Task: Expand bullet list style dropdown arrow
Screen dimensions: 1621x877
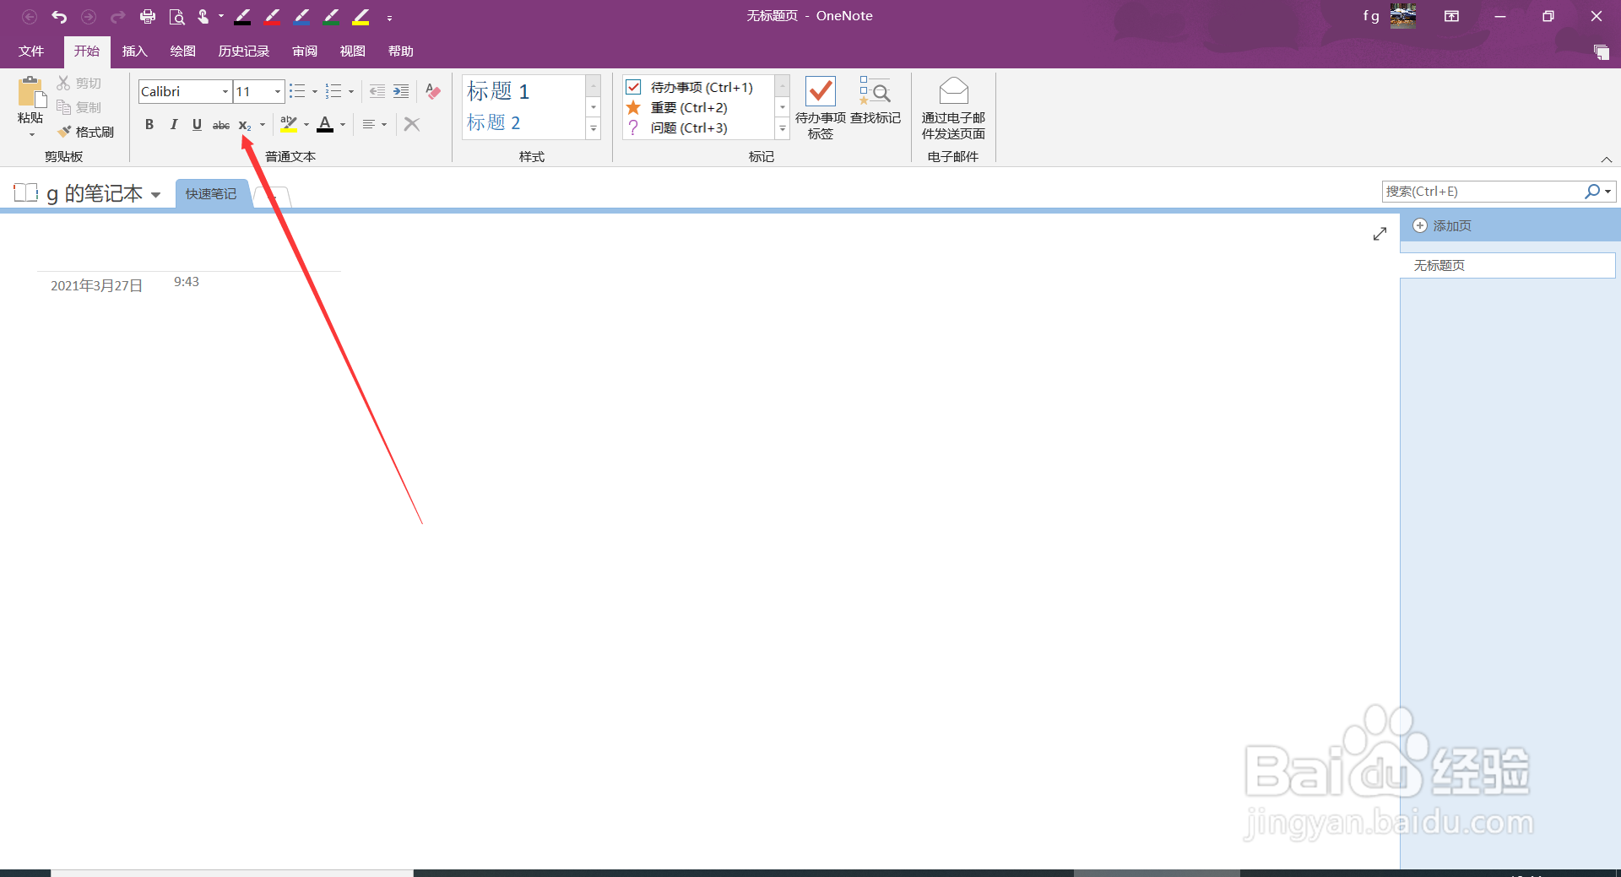Action: (x=315, y=91)
